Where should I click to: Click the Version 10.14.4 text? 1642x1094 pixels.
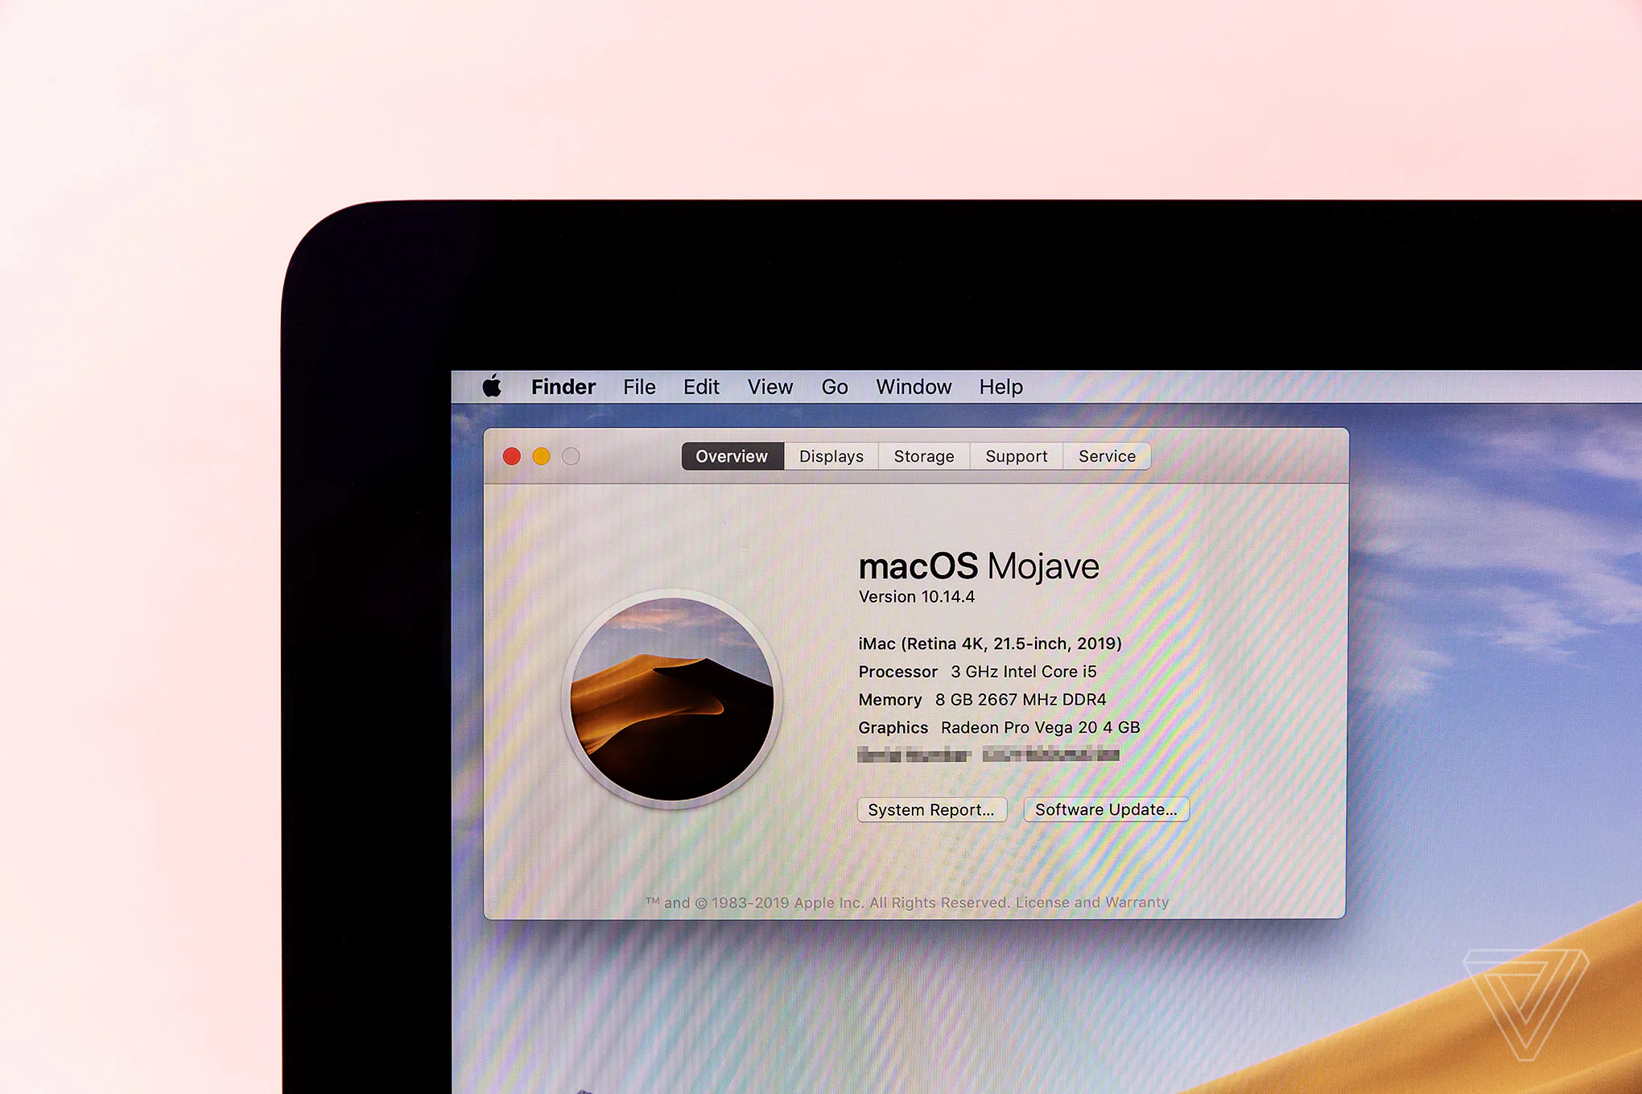(917, 597)
